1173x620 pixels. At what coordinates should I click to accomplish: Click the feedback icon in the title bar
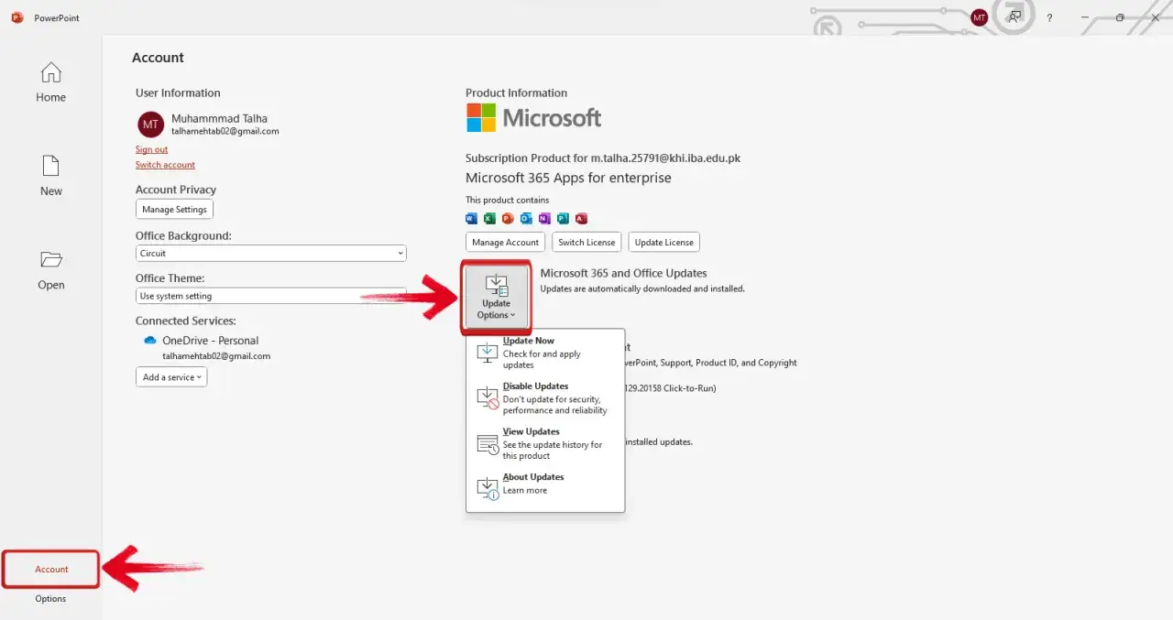1014,17
